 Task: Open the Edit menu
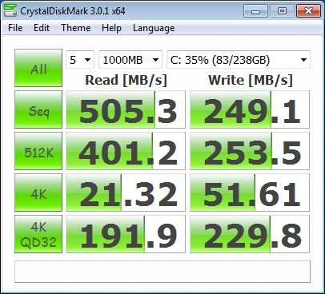click(42, 28)
